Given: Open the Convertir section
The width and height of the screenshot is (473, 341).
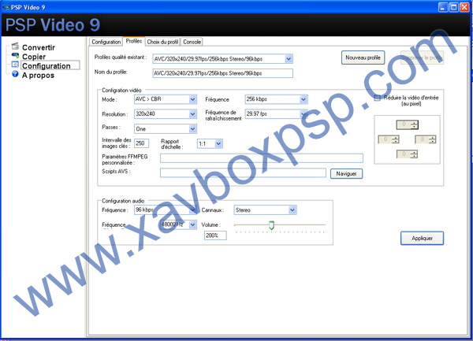Looking at the screenshot, I should coord(39,47).
